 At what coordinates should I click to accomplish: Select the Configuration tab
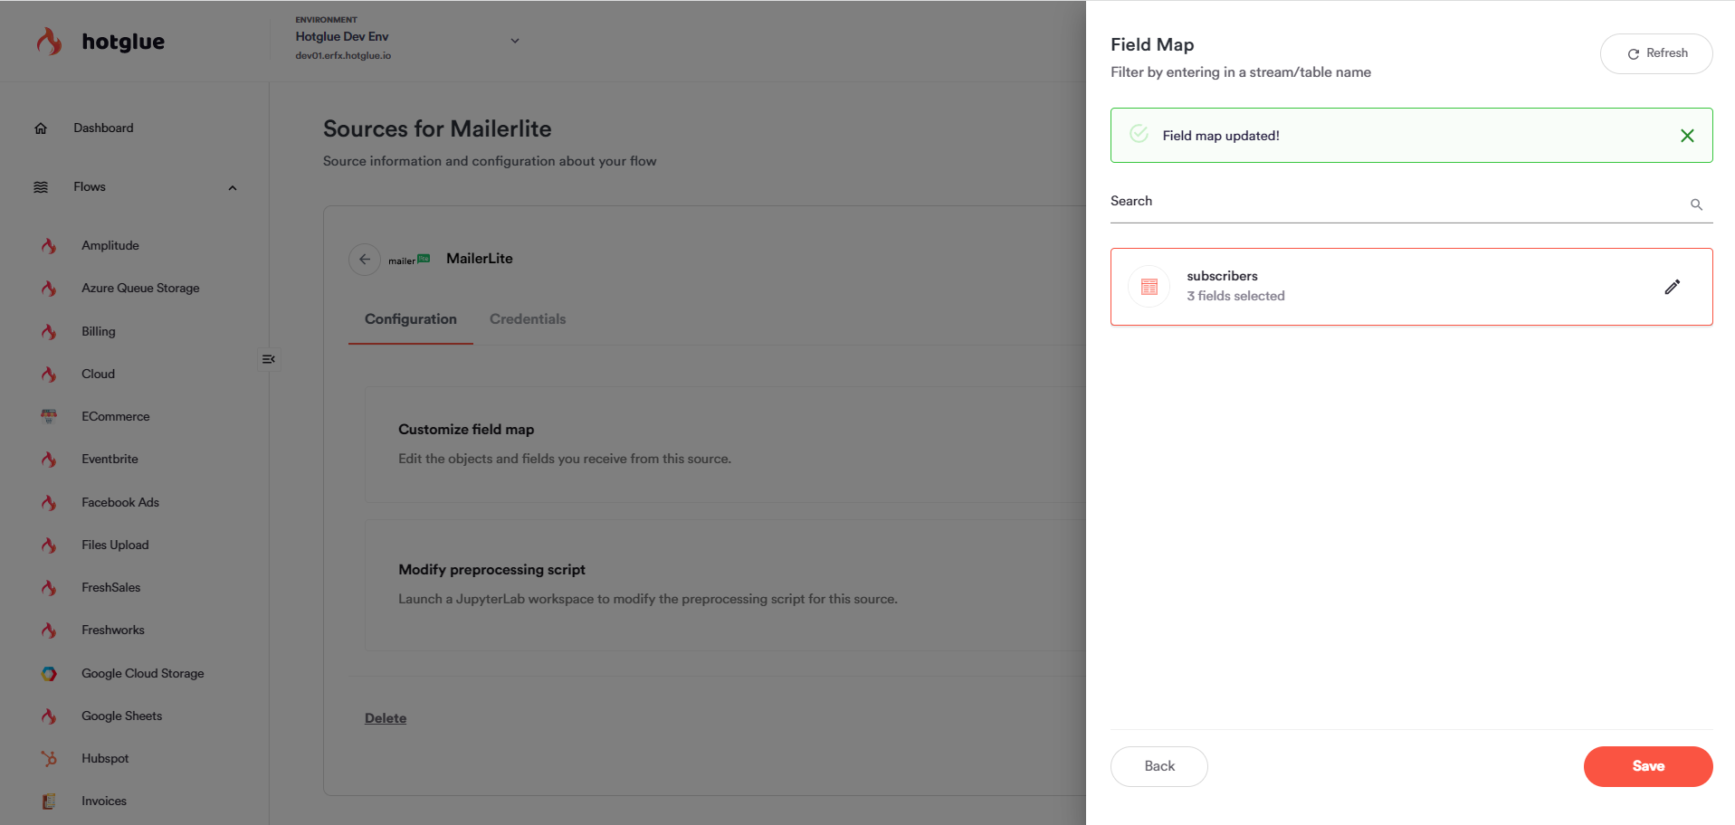click(411, 319)
